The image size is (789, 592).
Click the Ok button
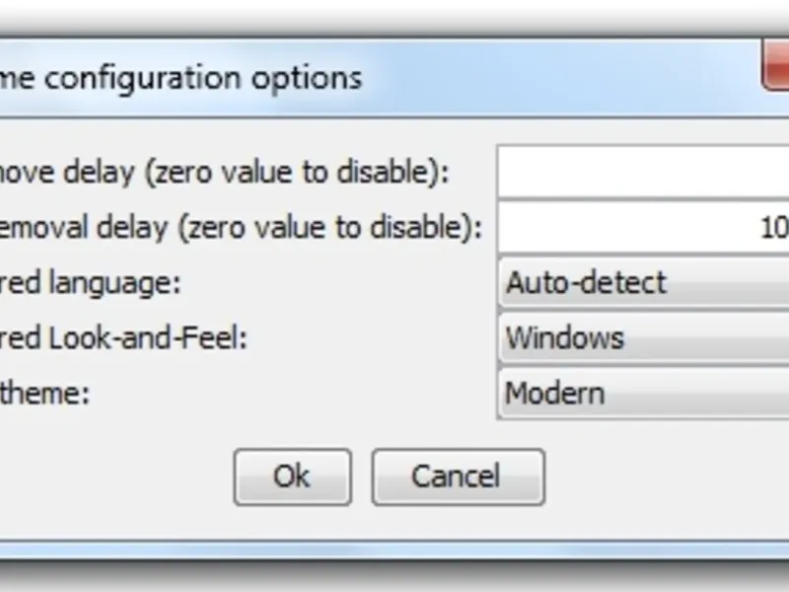tap(292, 478)
